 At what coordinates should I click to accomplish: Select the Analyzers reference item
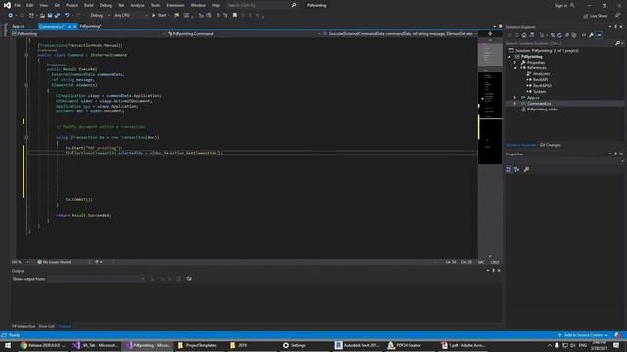point(541,74)
